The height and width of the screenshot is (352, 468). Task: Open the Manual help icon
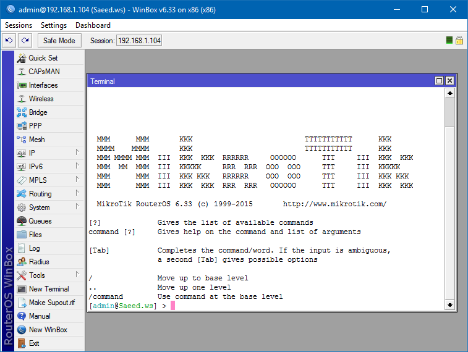[x=22, y=316]
